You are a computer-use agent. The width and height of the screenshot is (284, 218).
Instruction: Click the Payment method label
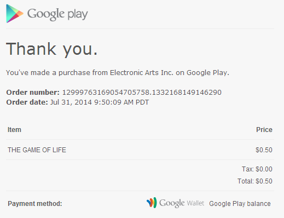point(35,204)
